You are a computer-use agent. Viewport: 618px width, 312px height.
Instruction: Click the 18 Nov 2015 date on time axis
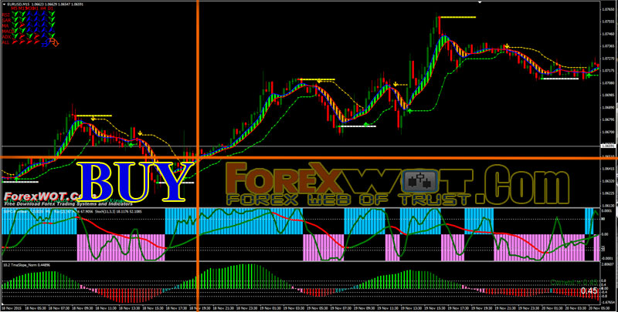point(10,309)
